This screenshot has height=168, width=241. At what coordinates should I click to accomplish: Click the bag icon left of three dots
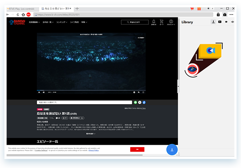(x=225, y=15)
